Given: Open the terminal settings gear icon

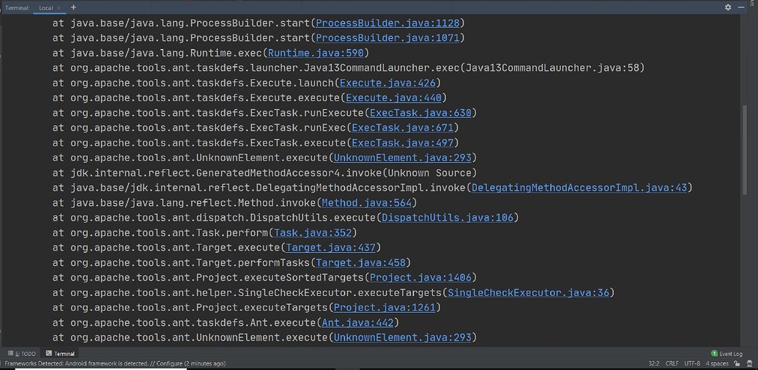Looking at the screenshot, I should pyautogui.click(x=728, y=7).
